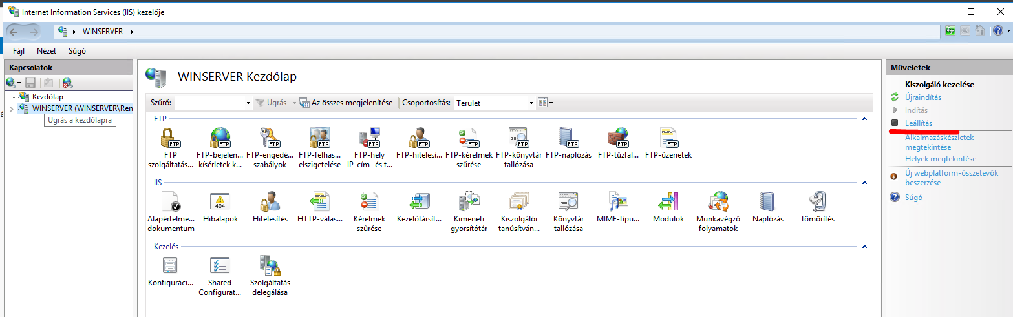This screenshot has width=1013, height=317.
Task: Open the Fájl menu
Action: pos(19,51)
